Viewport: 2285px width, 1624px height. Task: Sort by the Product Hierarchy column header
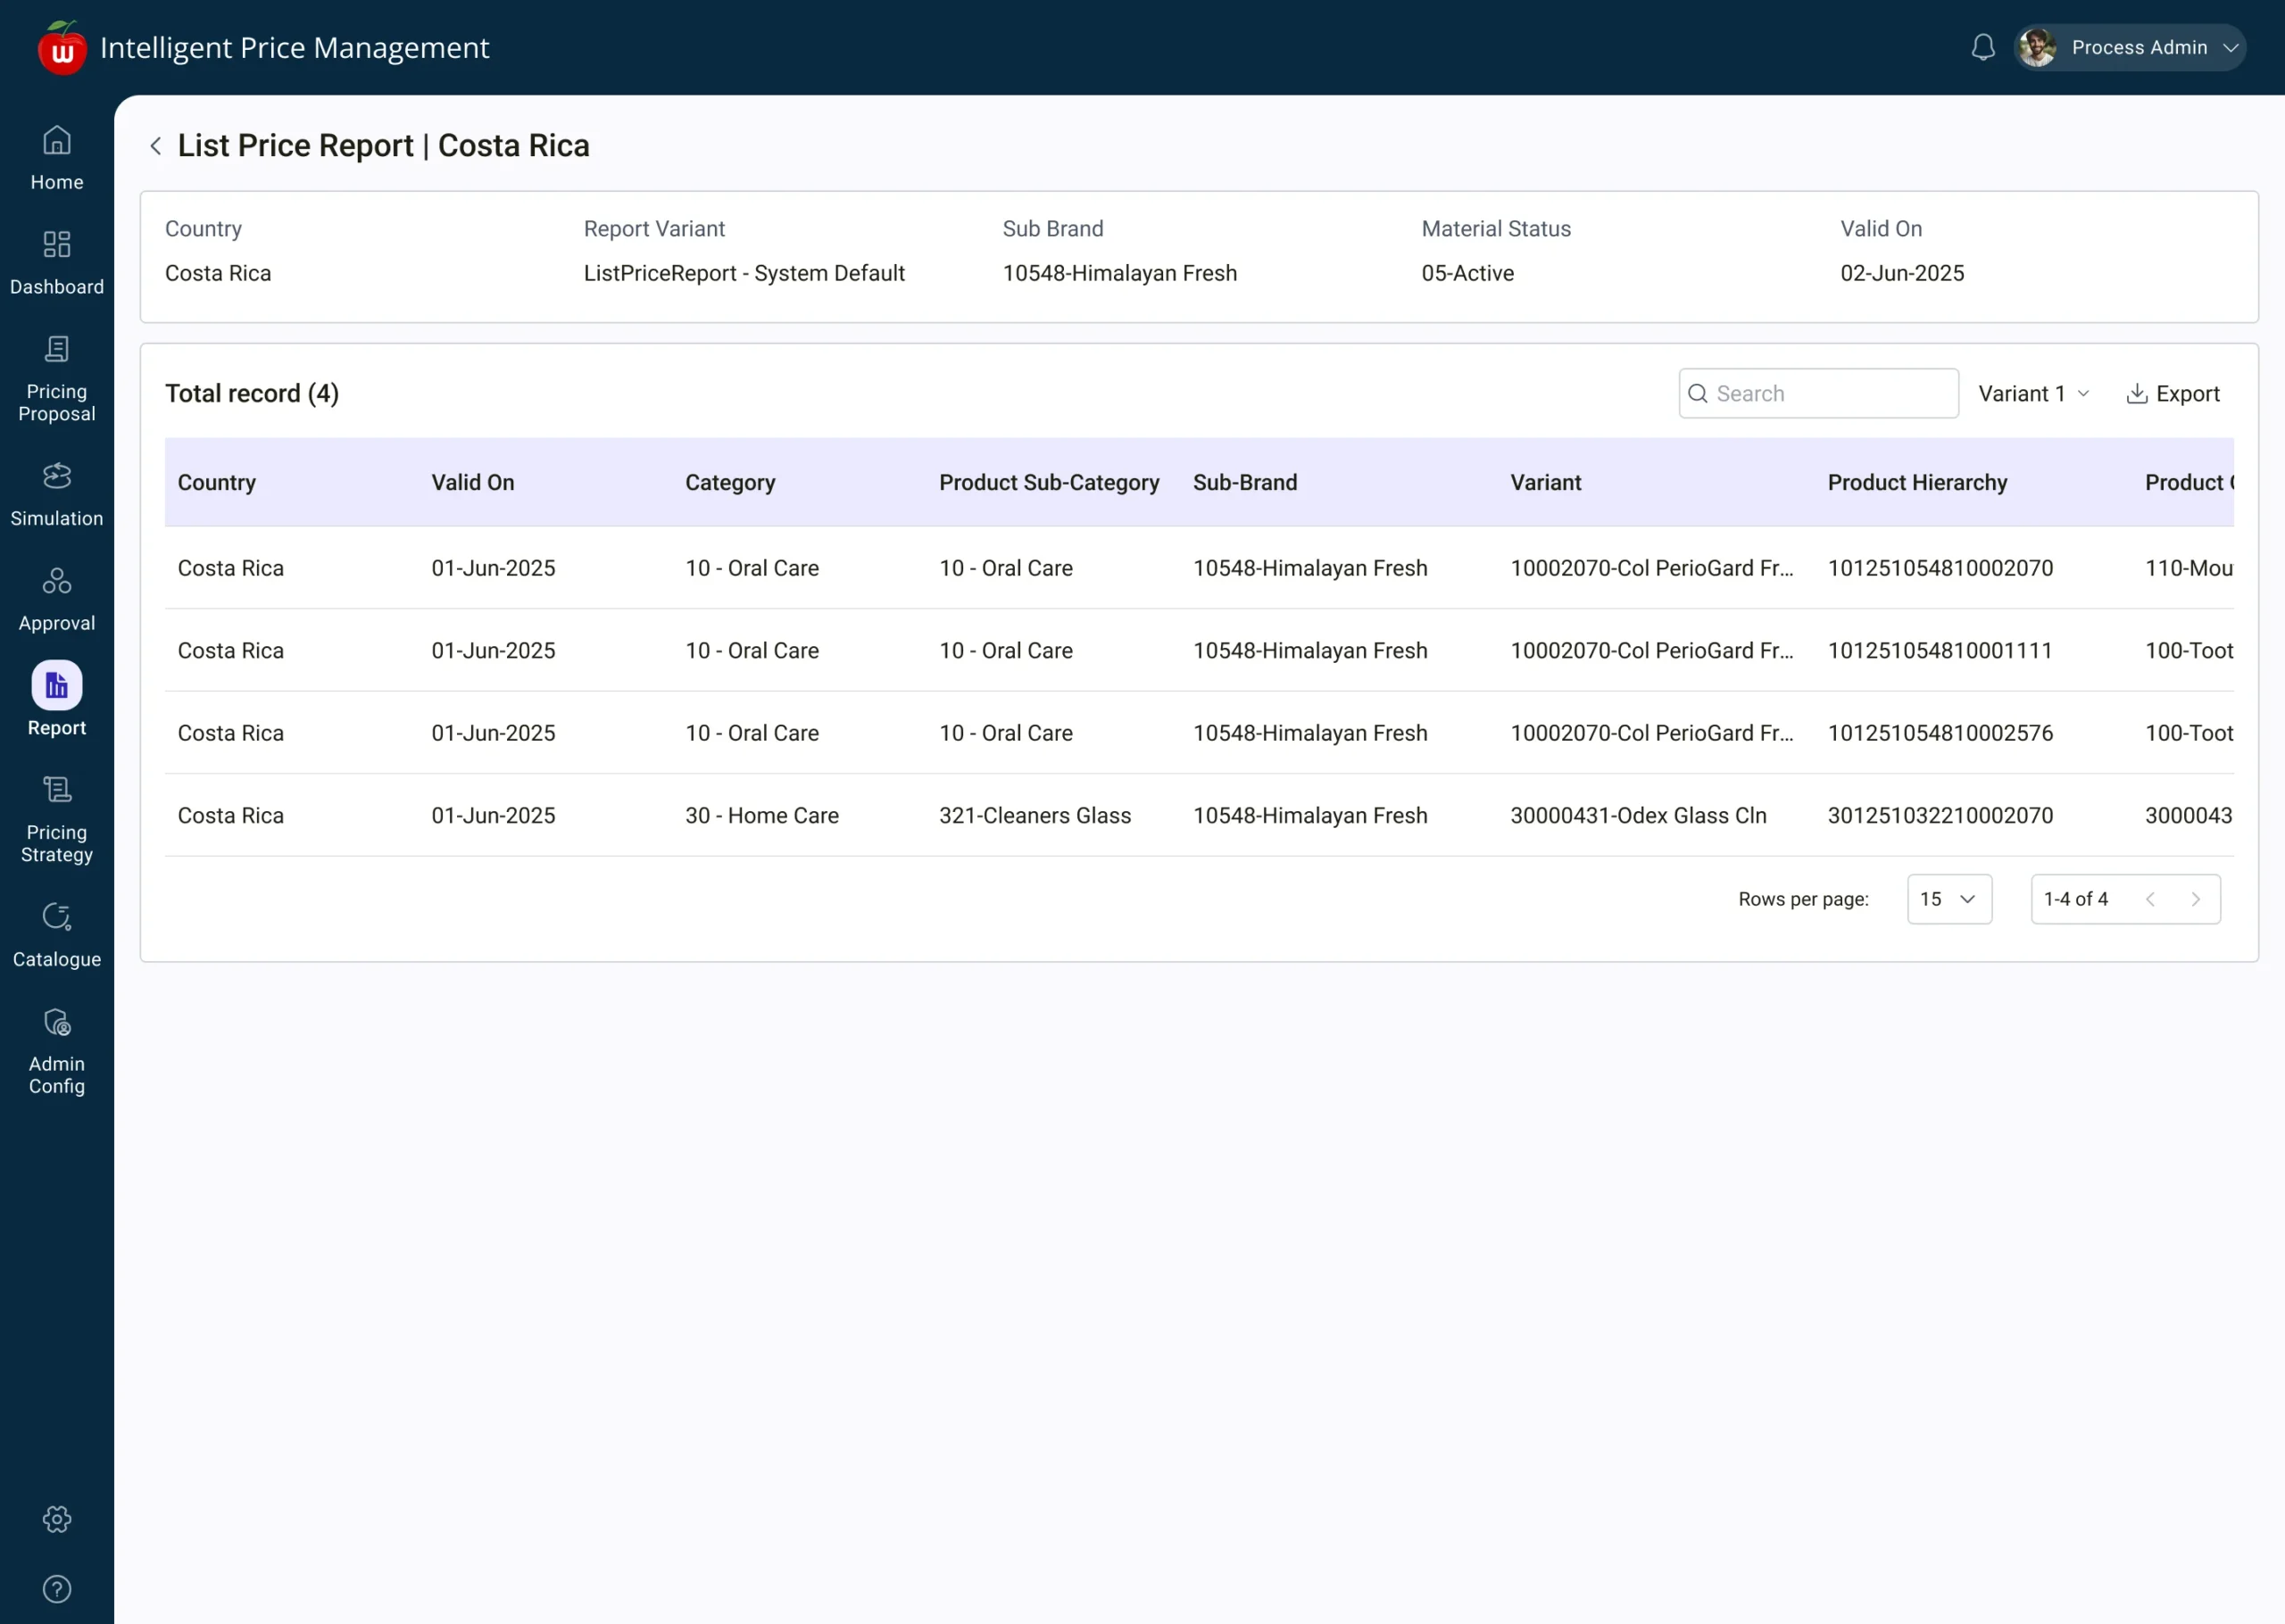pos(1917,483)
